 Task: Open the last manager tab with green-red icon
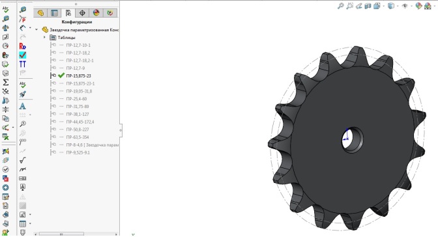(x=110, y=13)
